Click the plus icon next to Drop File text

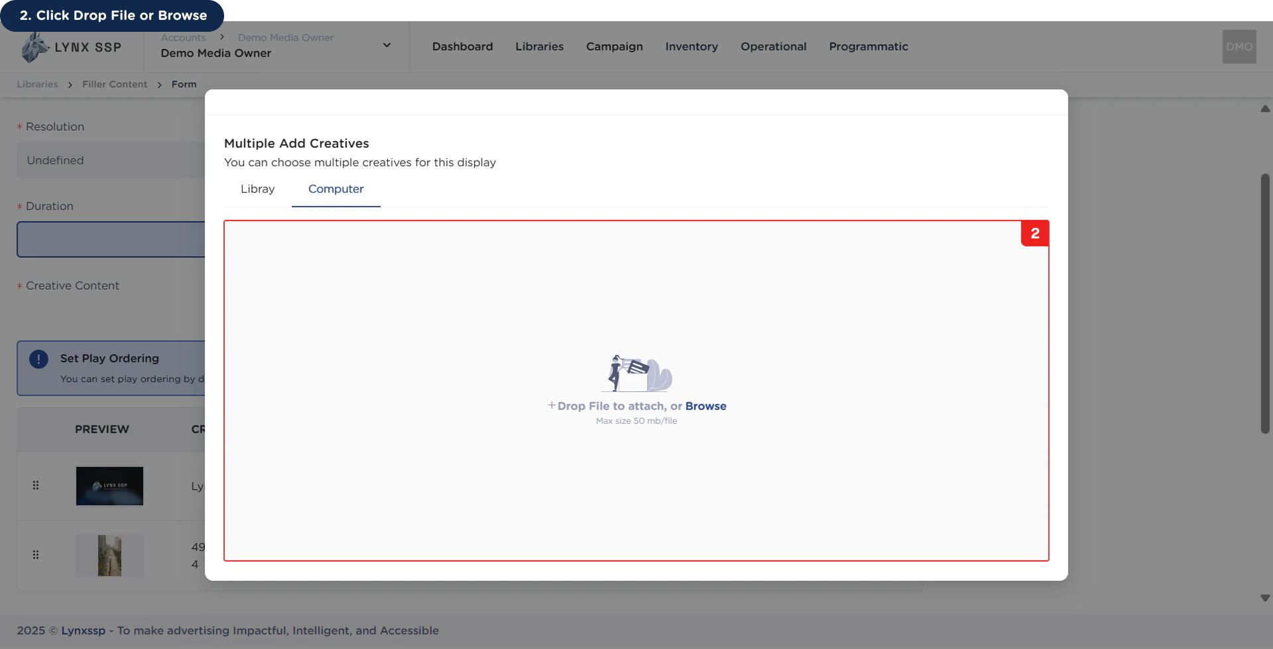coord(552,405)
